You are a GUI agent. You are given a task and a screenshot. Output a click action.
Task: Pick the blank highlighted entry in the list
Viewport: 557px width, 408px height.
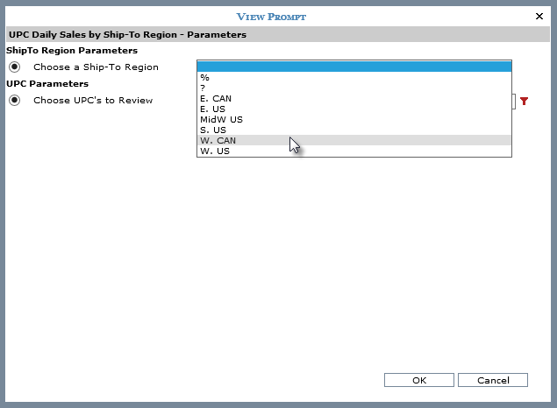(353, 67)
